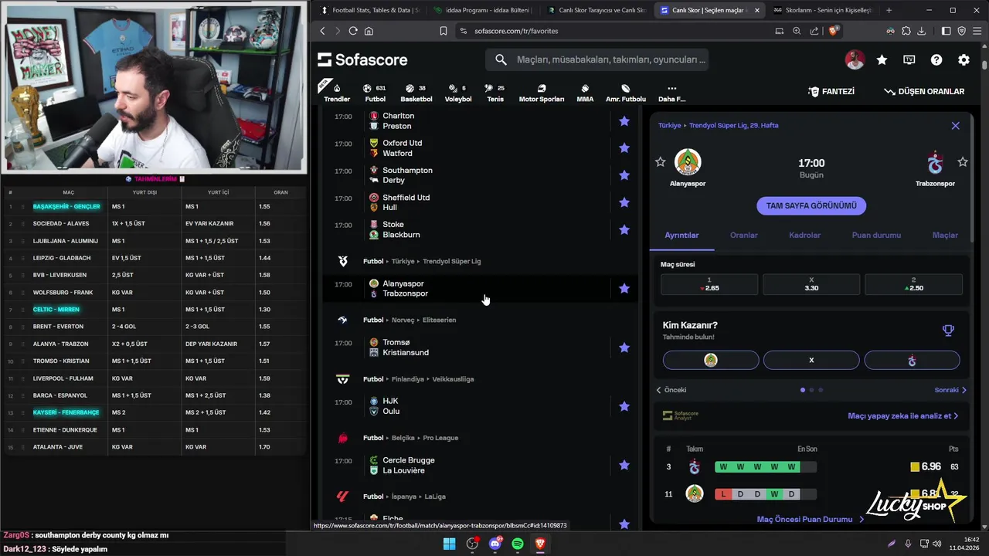989x556 pixels.
Task: Open DÜŞEN ORANLAR link
Action: (x=925, y=91)
